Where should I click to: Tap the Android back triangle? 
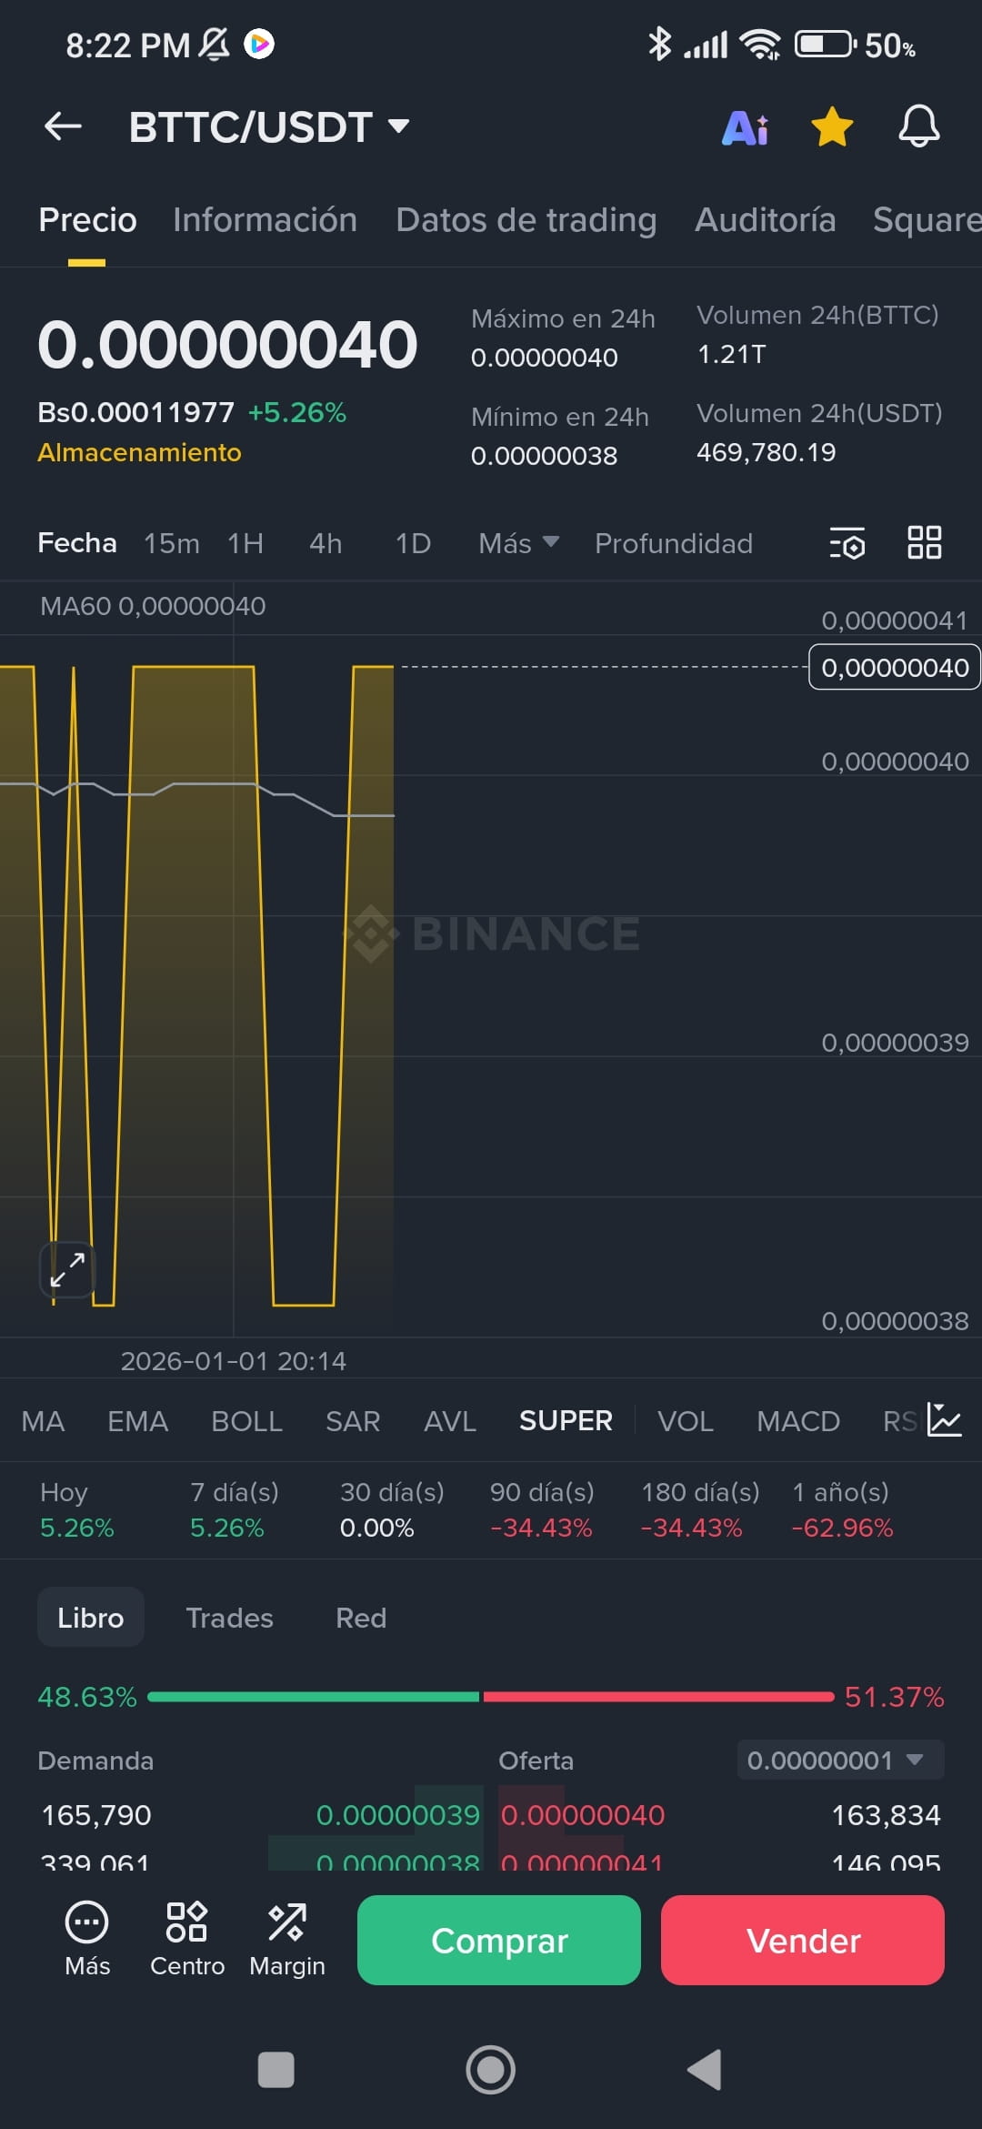[705, 2070]
